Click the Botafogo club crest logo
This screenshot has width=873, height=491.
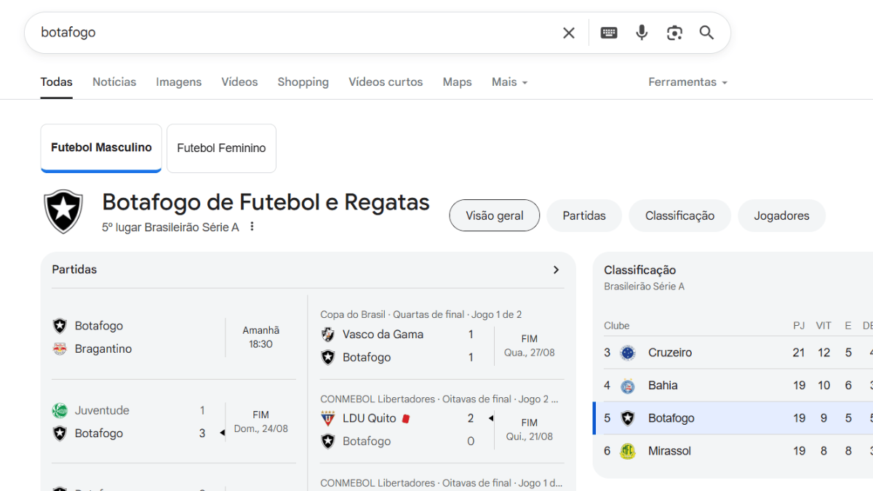tap(63, 212)
